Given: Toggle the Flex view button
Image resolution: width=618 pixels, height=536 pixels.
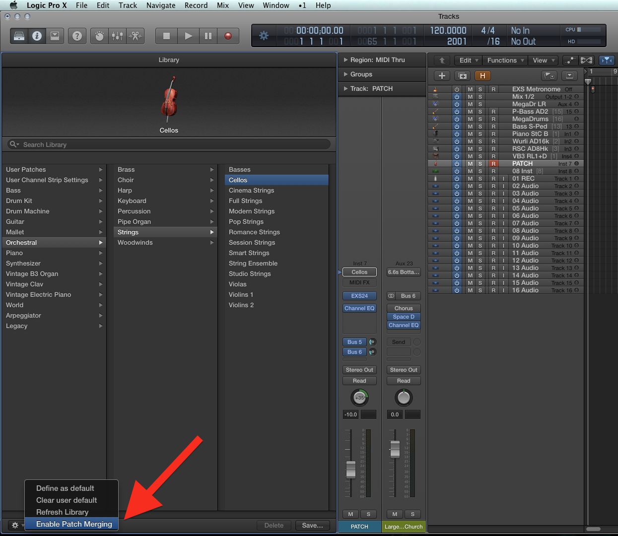Looking at the screenshot, I should pos(586,61).
